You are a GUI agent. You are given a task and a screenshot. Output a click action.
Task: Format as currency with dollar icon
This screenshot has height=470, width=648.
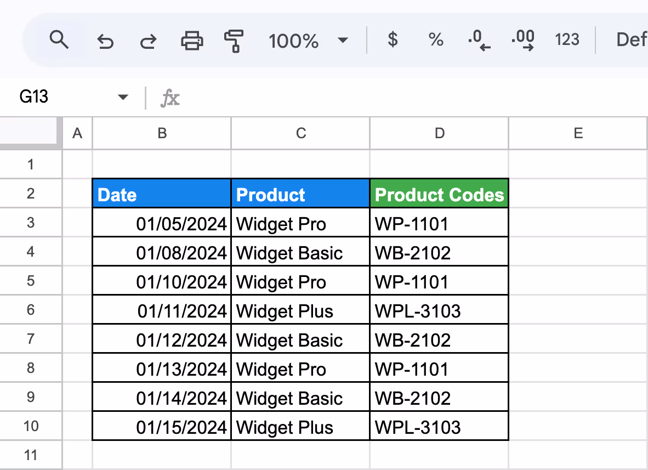pyautogui.click(x=393, y=40)
